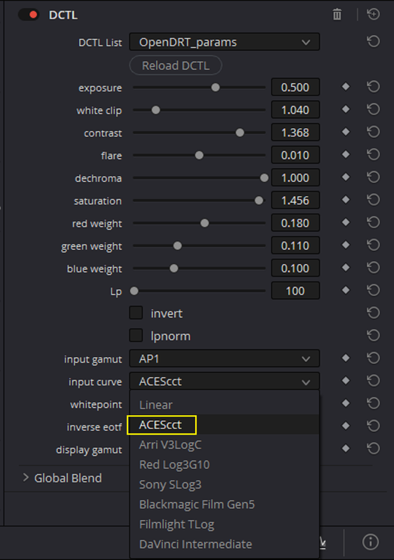Reset the red weight parameter
This screenshot has width=394, height=560.
coord(373,223)
